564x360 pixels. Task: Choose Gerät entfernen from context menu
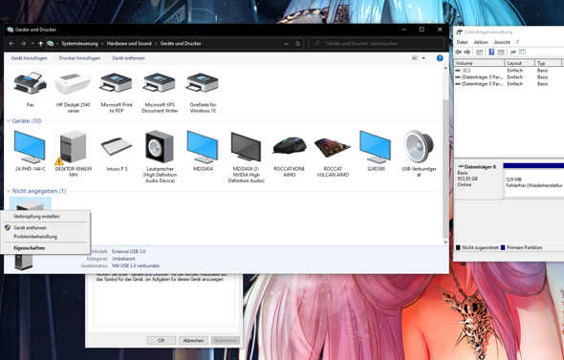tap(45, 227)
